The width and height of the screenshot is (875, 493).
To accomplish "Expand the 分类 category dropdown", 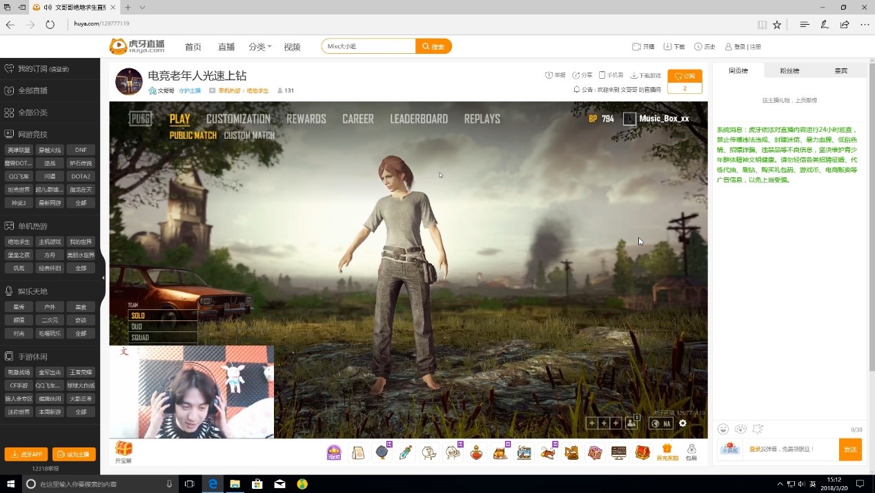I will point(259,47).
